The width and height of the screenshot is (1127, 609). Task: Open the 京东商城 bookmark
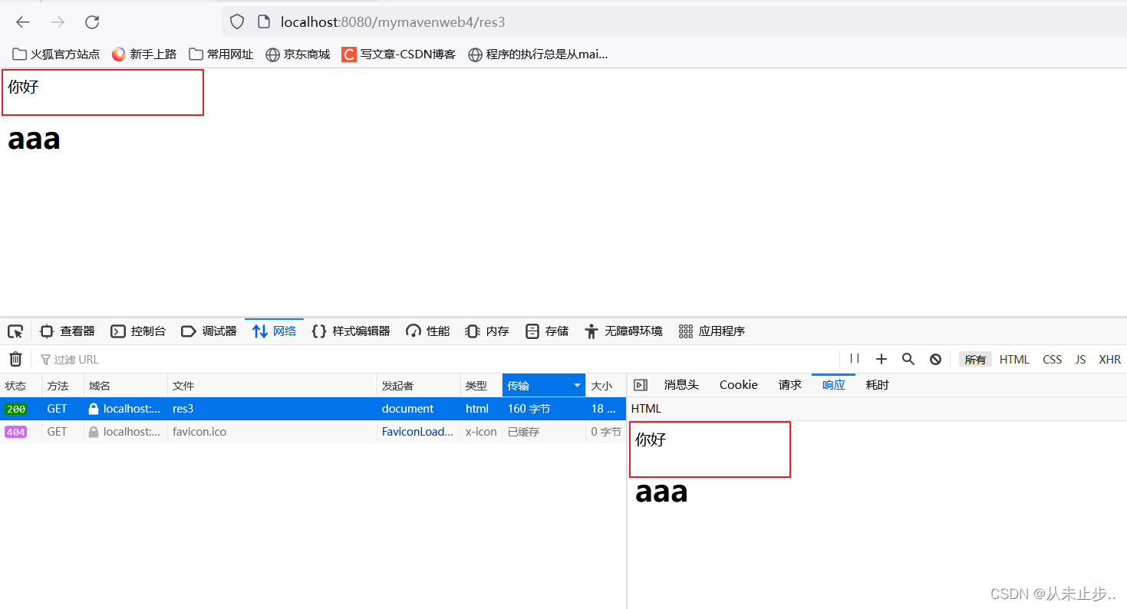(x=298, y=54)
